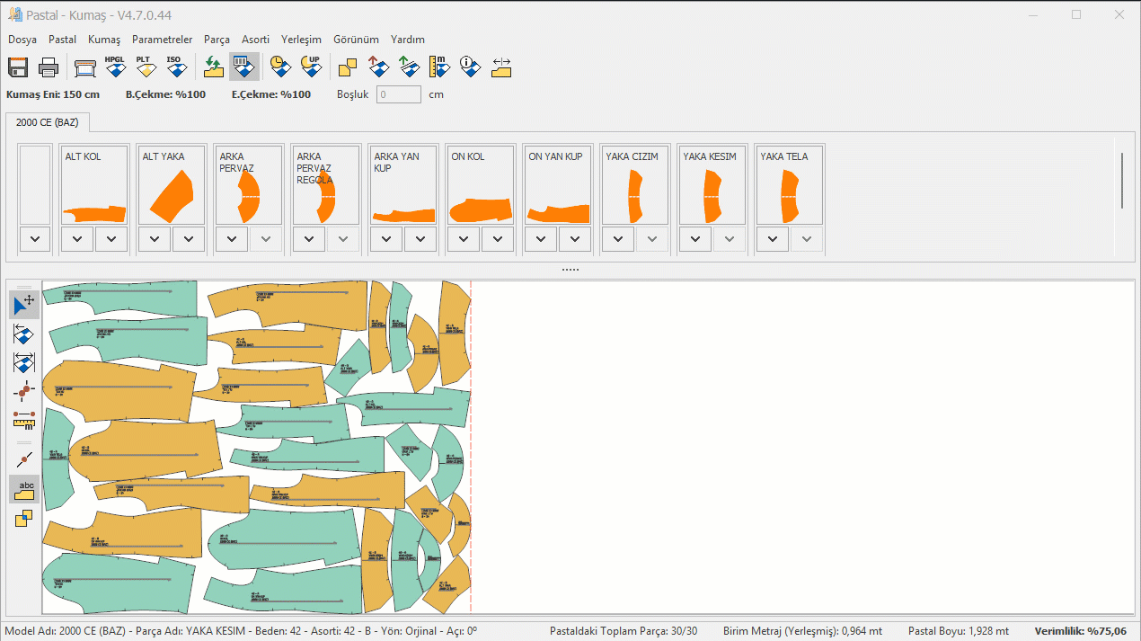Expand first dropdown under ALT KOL piece
Screen dimensions: 1141x641
77,239
